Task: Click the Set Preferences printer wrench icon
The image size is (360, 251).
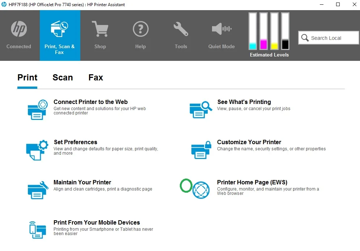Action: pyautogui.click(x=36, y=148)
